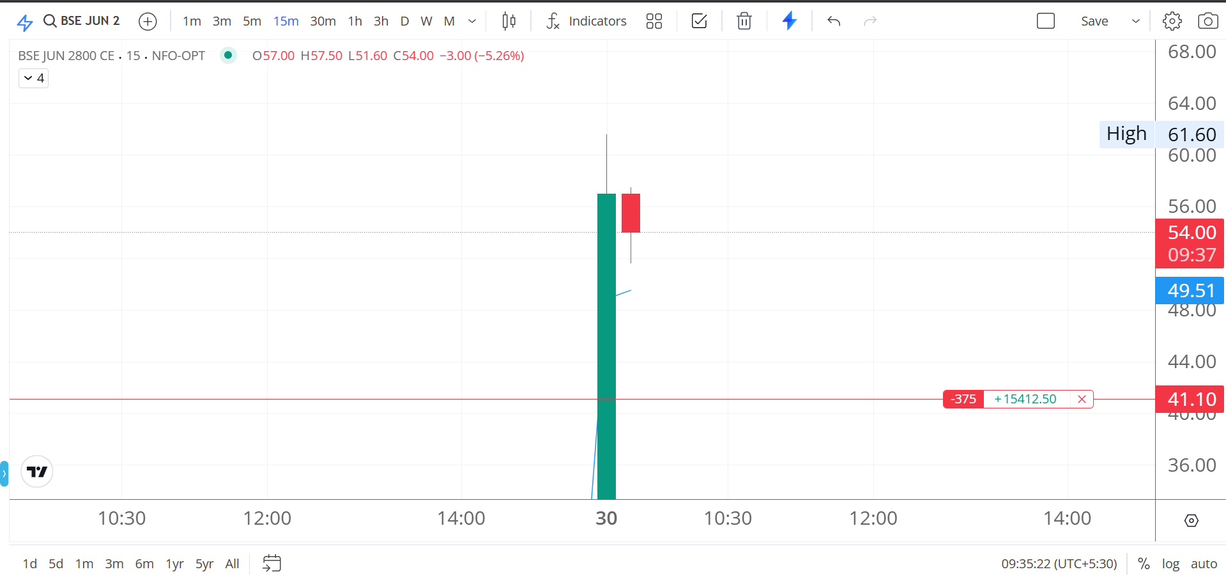Take a chart snapshot with camera icon
Image resolution: width=1226 pixels, height=581 pixels.
point(1207,22)
